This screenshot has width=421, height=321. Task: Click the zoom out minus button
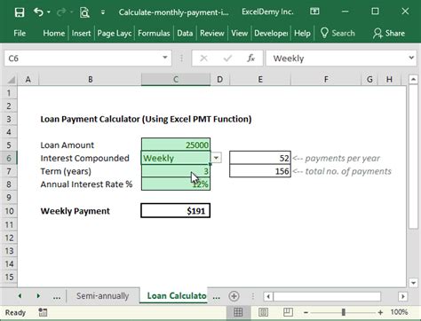pyautogui.click(x=306, y=312)
